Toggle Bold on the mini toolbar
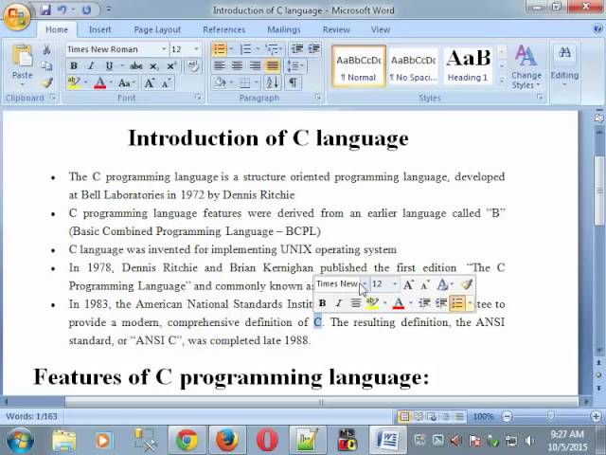The width and height of the screenshot is (606, 455). pyautogui.click(x=322, y=303)
